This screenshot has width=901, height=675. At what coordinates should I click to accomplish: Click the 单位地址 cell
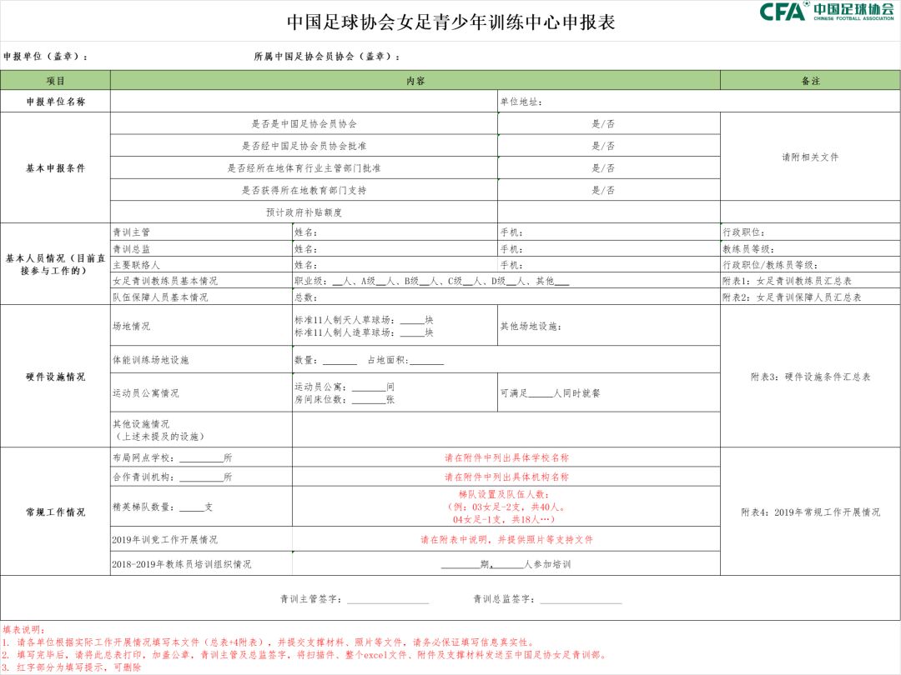pyautogui.click(x=699, y=102)
